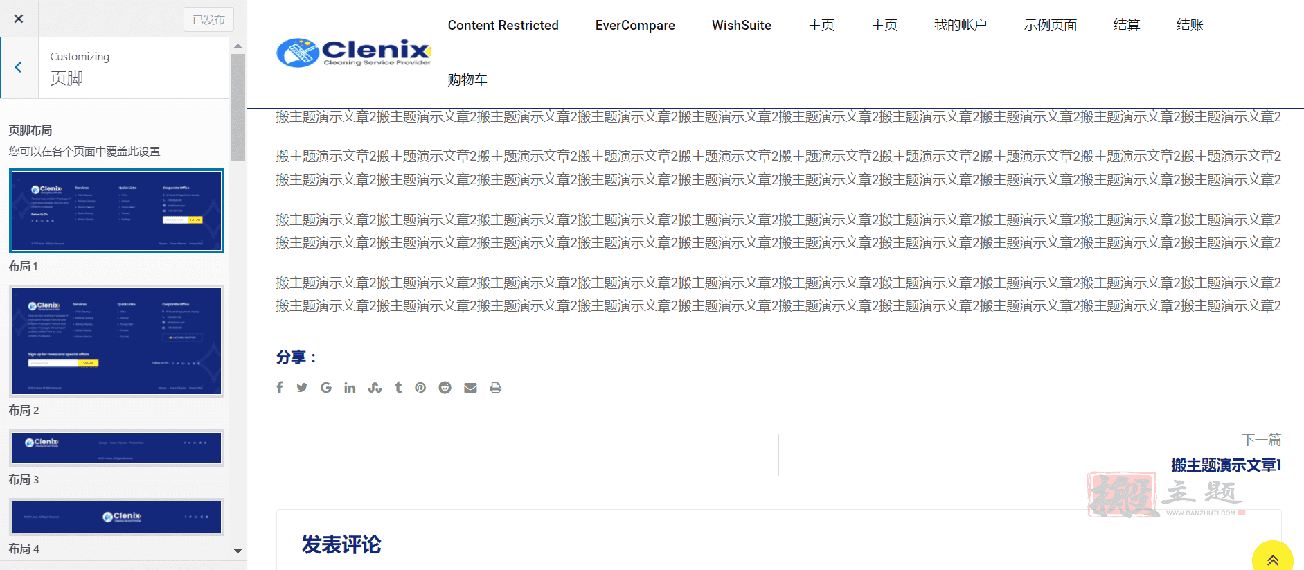The image size is (1304, 570).
Task: Open the EverCompare menu item
Action: (635, 26)
